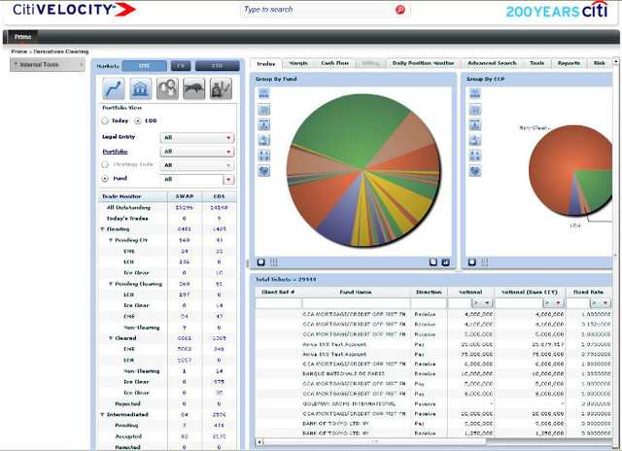The width and height of the screenshot is (622, 451).
Task: Select the EOD portfolio view radio
Action: [x=138, y=121]
